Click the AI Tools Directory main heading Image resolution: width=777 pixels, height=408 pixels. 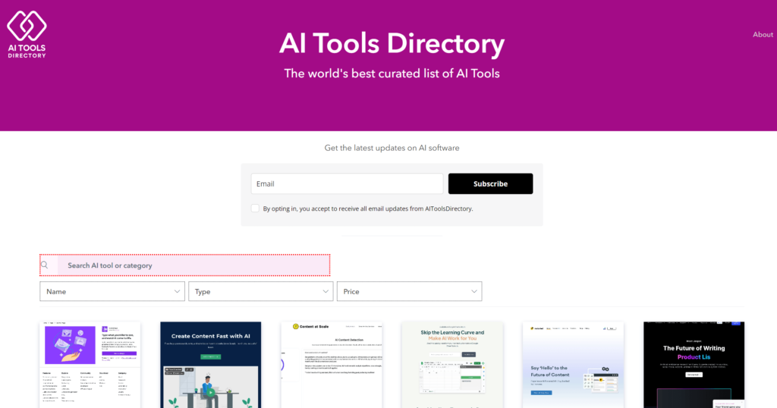pos(392,43)
